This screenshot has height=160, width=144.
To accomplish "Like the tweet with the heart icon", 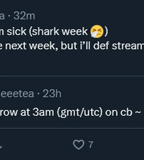I will [79, 145].
